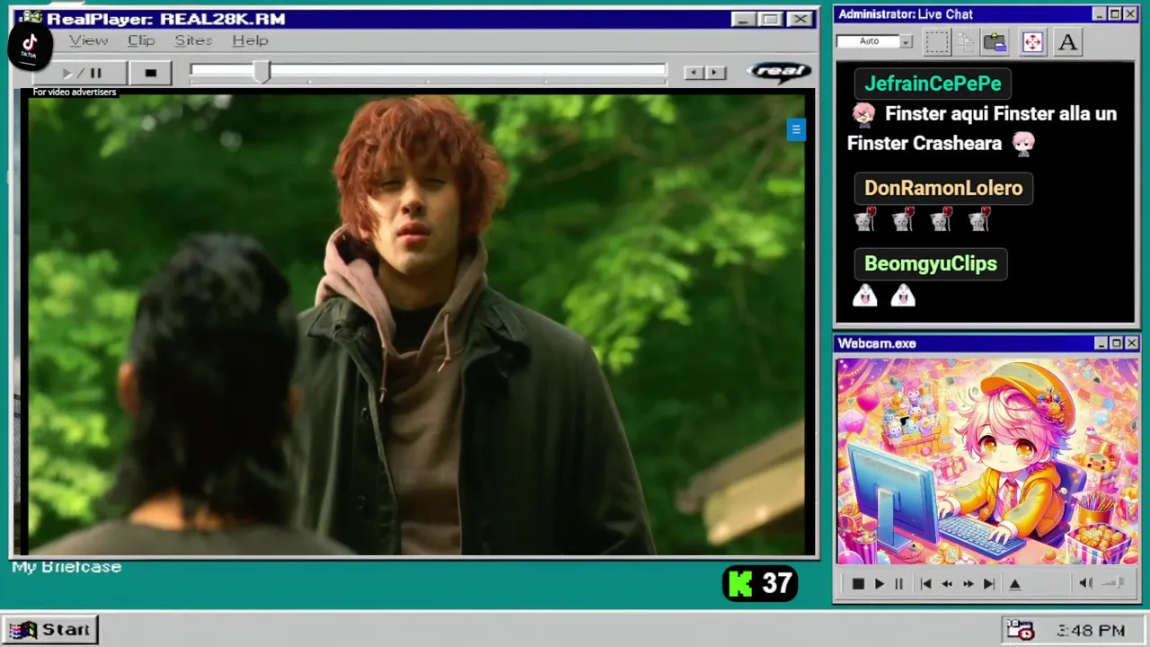Click the play/pause button in RealPlayer
This screenshot has width=1150, height=647.
[82, 73]
